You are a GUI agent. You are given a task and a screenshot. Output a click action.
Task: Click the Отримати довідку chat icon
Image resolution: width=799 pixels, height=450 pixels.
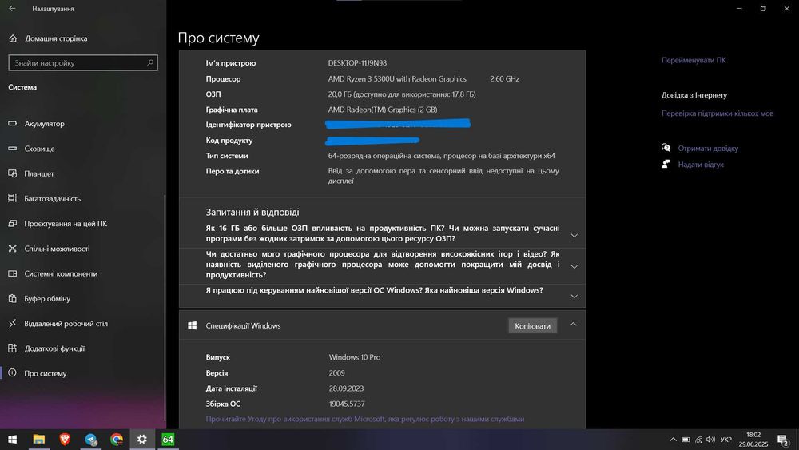click(x=666, y=148)
